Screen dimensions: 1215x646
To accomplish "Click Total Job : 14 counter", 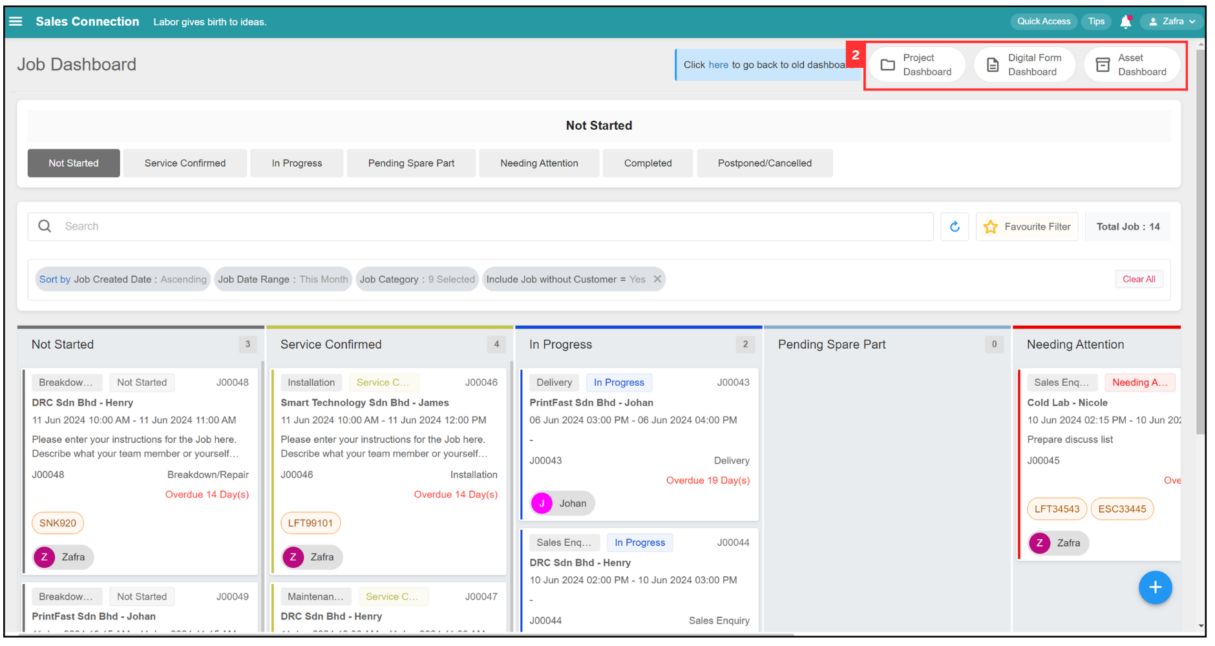I will tap(1128, 227).
